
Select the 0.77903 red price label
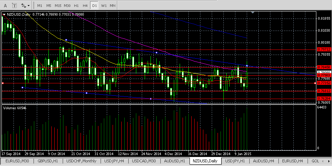click(x=324, y=75)
